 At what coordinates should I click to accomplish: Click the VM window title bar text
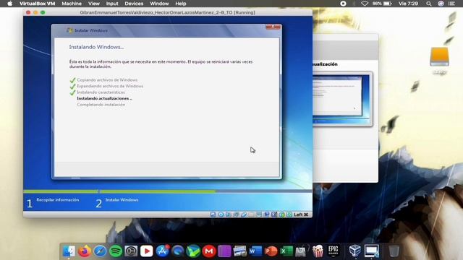point(167,12)
